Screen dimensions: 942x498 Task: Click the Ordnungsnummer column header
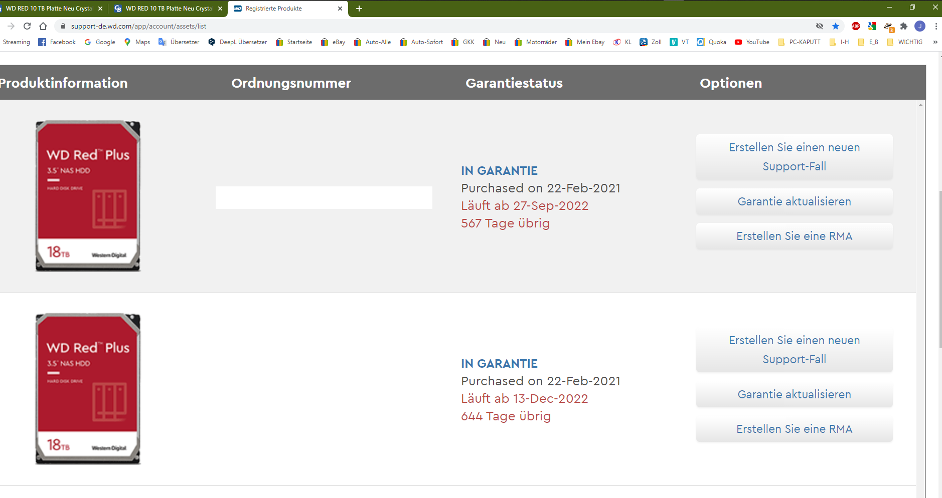pyautogui.click(x=291, y=83)
